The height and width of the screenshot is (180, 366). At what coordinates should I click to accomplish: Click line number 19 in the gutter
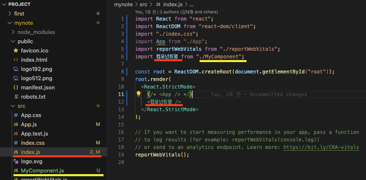(121, 155)
